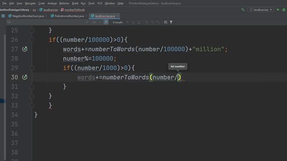Viewport: 287px width, 161px height.
Task: Click line number 34 in gutter
Action: 14,115
